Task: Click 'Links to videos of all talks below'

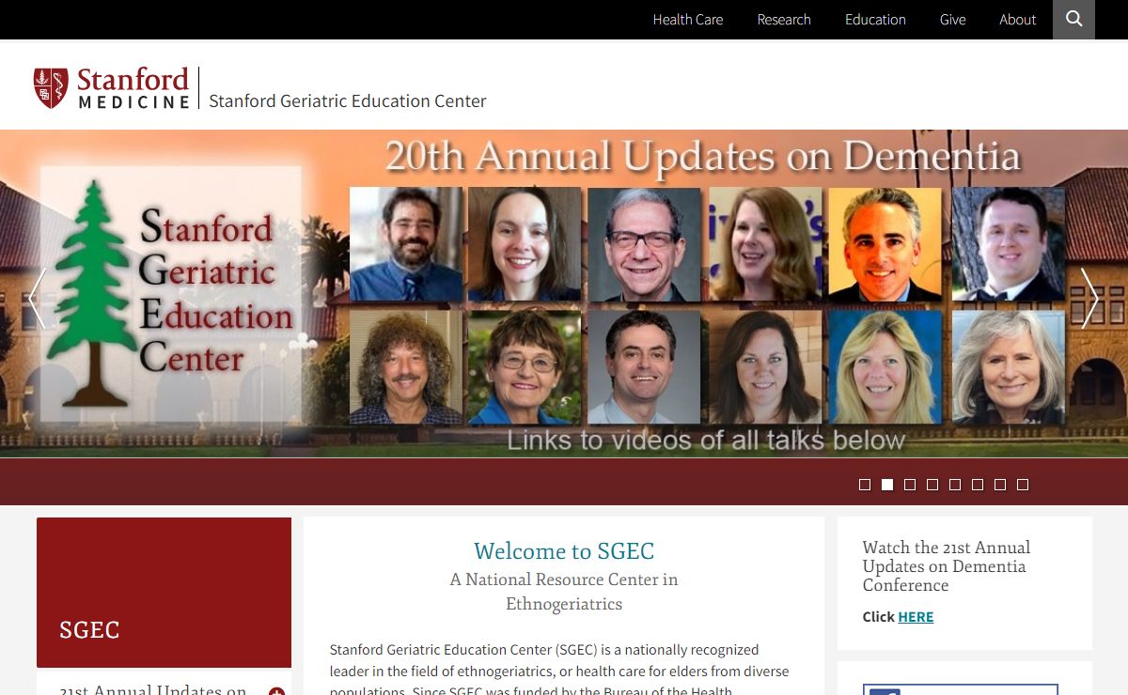Action: click(x=706, y=440)
